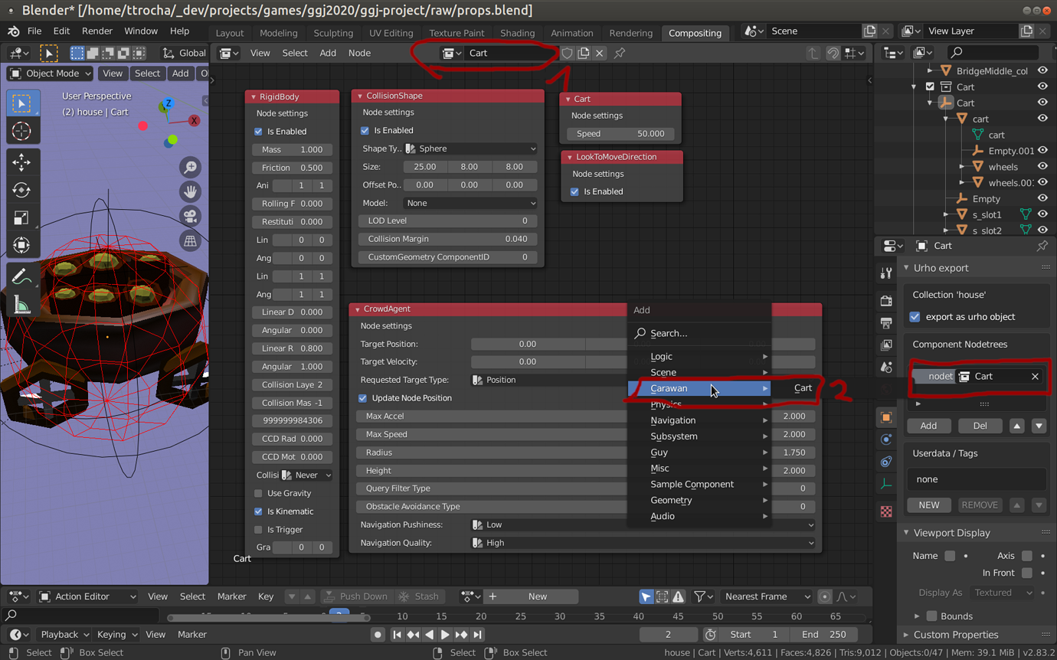1057x660 pixels.
Task: Toggle fake user shield for Cart nodetree
Action: pyautogui.click(x=567, y=53)
